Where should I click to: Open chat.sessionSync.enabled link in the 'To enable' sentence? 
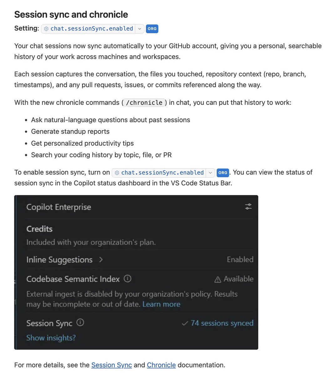pos(162,173)
